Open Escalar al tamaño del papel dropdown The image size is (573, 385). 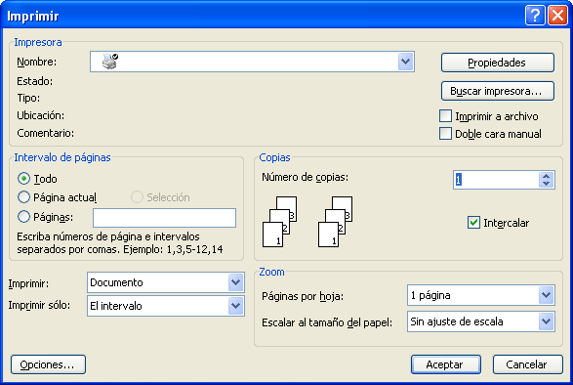[x=547, y=321]
